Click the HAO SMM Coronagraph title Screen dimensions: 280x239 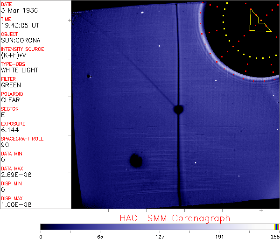tap(175, 218)
